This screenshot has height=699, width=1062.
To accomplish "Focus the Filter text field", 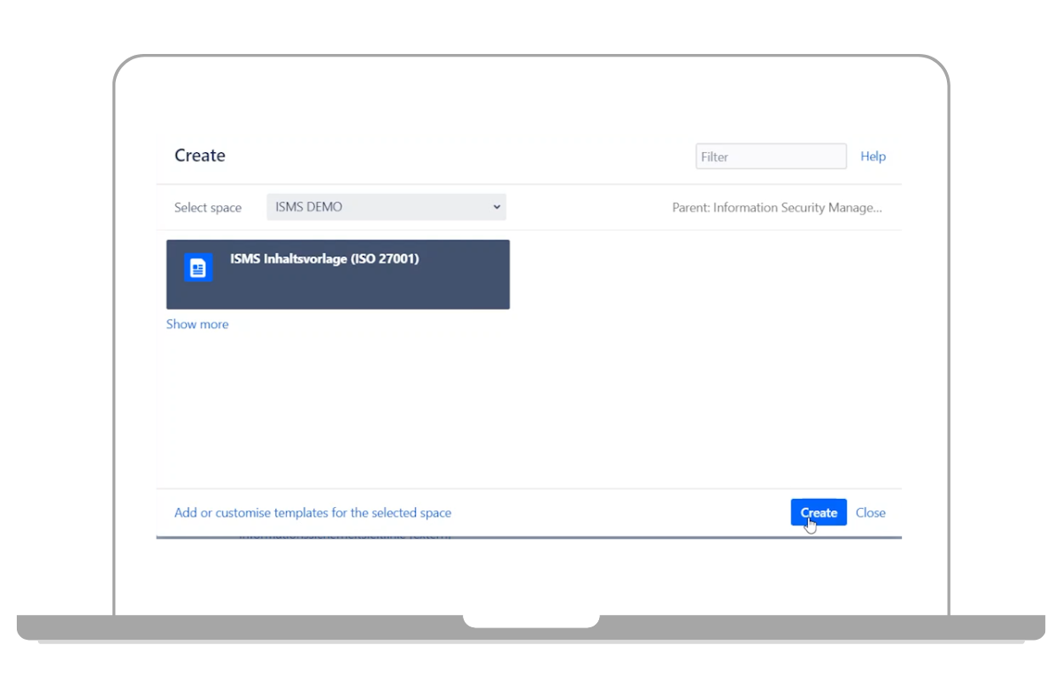I will click(x=770, y=157).
